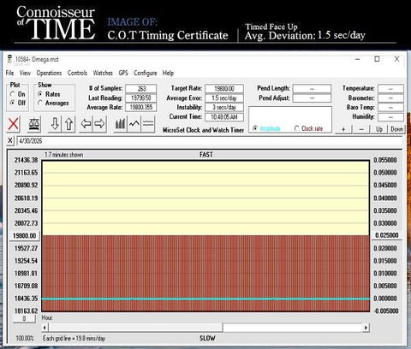
Task: Click the wavy lines smoothing icon
Action: (x=148, y=124)
